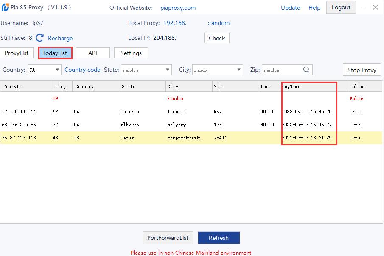Click the red random city cell
The height and width of the screenshot is (256, 384).
point(175,98)
